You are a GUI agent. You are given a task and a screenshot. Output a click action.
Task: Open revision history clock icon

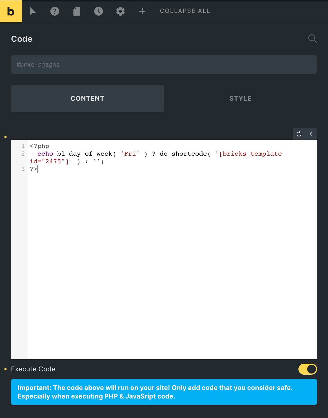coord(99,11)
